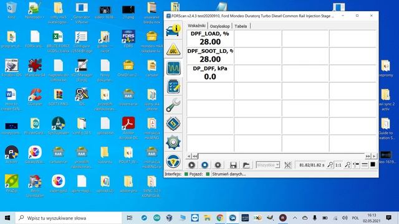
Task: Select the FDRS desktop shortcut
Action: 128,39
